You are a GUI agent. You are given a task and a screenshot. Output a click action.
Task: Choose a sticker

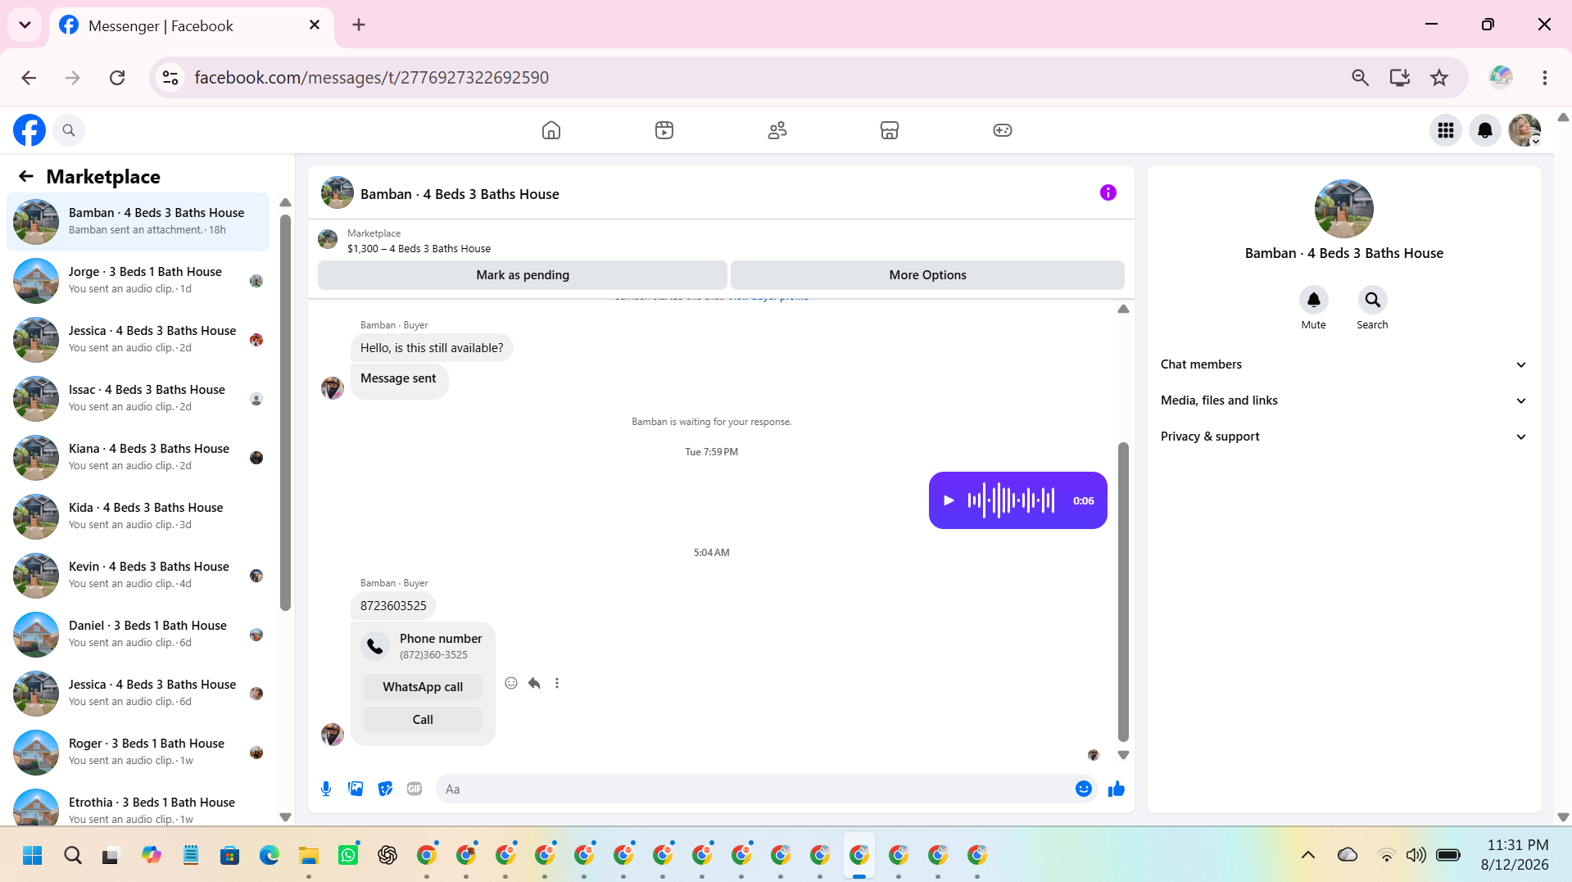click(385, 789)
